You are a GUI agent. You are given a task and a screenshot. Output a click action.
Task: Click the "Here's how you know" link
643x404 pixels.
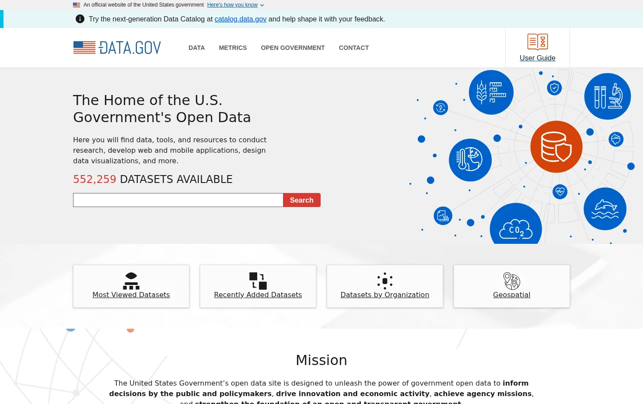click(x=232, y=5)
